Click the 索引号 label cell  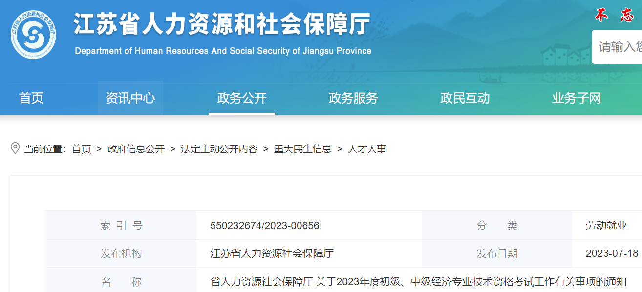(121, 226)
